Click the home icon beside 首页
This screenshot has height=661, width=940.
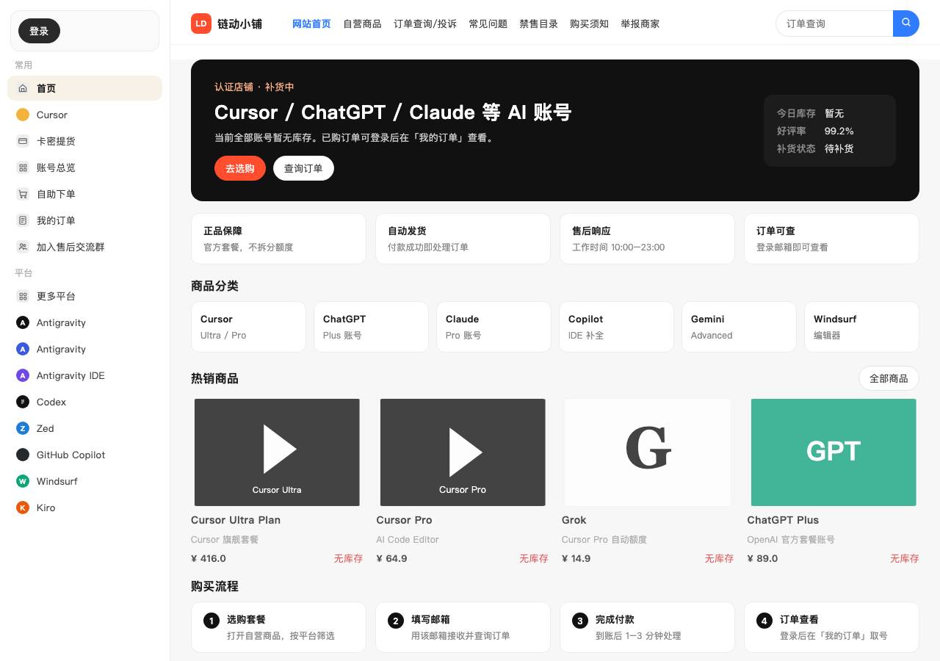pos(23,88)
